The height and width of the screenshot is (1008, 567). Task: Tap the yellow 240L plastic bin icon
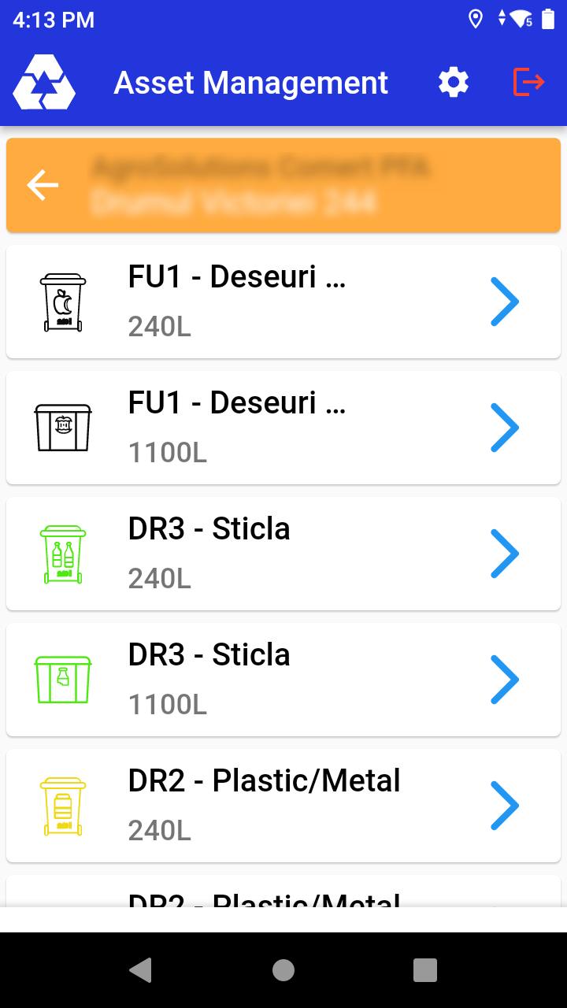tap(63, 806)
